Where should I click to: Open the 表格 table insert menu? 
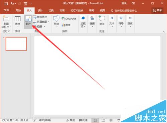point(18,22)
